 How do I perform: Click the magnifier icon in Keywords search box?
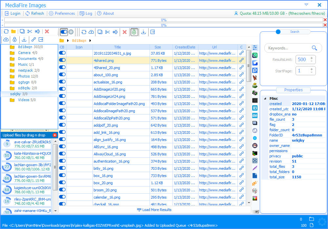tap(314, 48)
